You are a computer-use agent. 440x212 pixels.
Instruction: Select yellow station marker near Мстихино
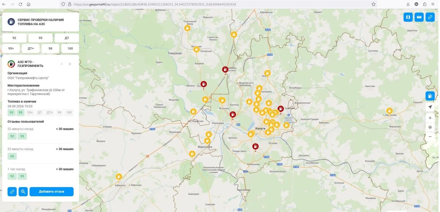pos(222,100)
